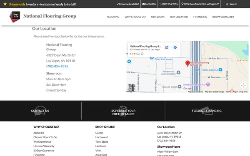The height and width of the screenshot is (156, 250).
Task: Click the map directions arrow icon
Action: click(x=175, y=47)
